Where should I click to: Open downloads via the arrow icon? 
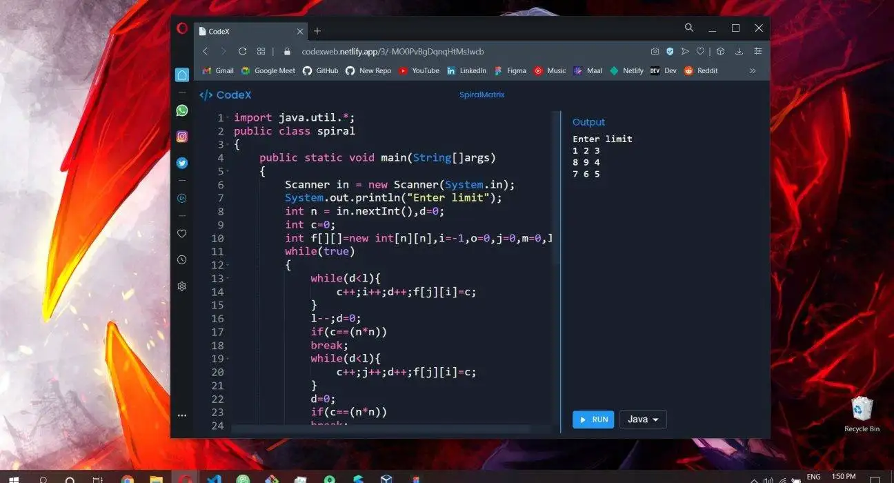739,50
